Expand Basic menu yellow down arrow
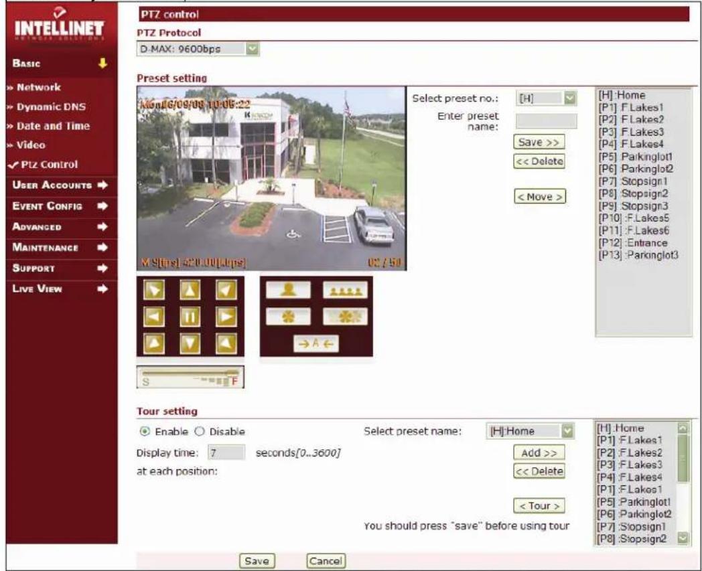The image size is (702, 571). click(x=103, y=63)
